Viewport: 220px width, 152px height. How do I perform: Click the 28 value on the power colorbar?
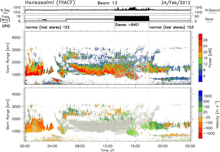click(x=205, y=40)
